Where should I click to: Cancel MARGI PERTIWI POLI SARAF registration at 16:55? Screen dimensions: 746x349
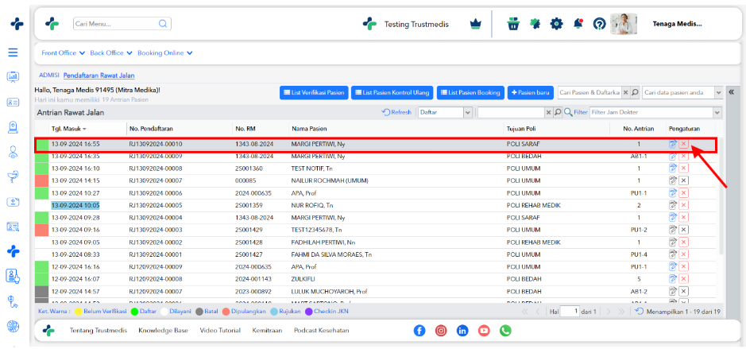pos(684,144)
